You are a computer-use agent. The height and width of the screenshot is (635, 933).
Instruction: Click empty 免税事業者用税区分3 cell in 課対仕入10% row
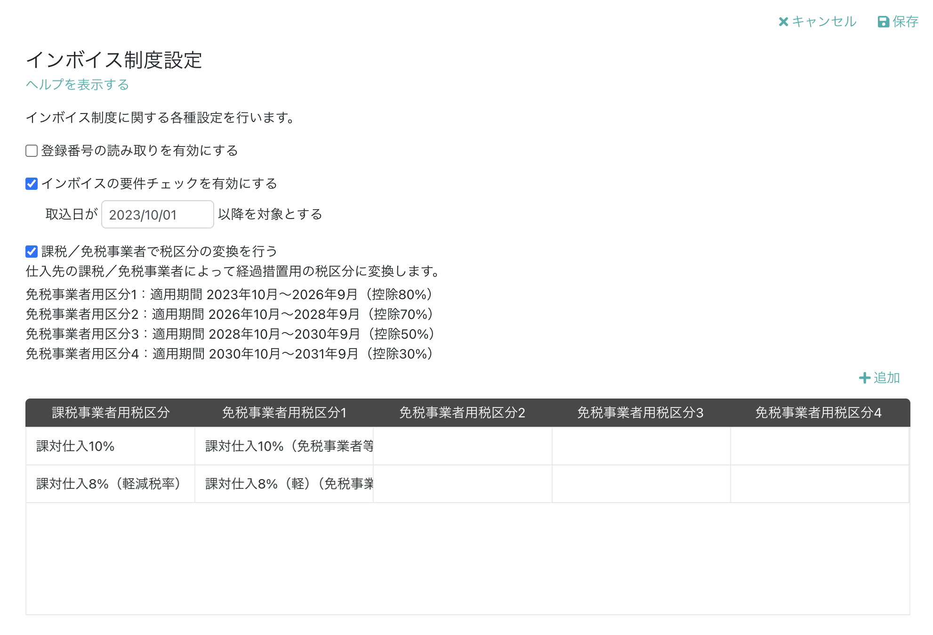point(641,446)
